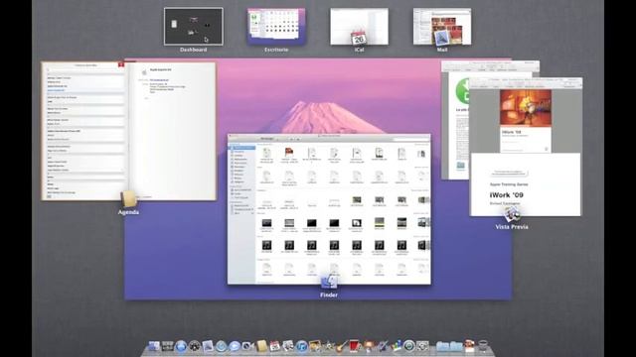Open Keynote podium icon in Dock
Screen dimensions: 636x357
tap(369, 346)
